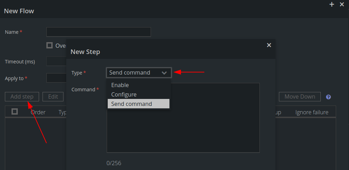The width and height of the screenshot is (349, 170).
Task: Close the New Flow panel
Action: [342, 4]
